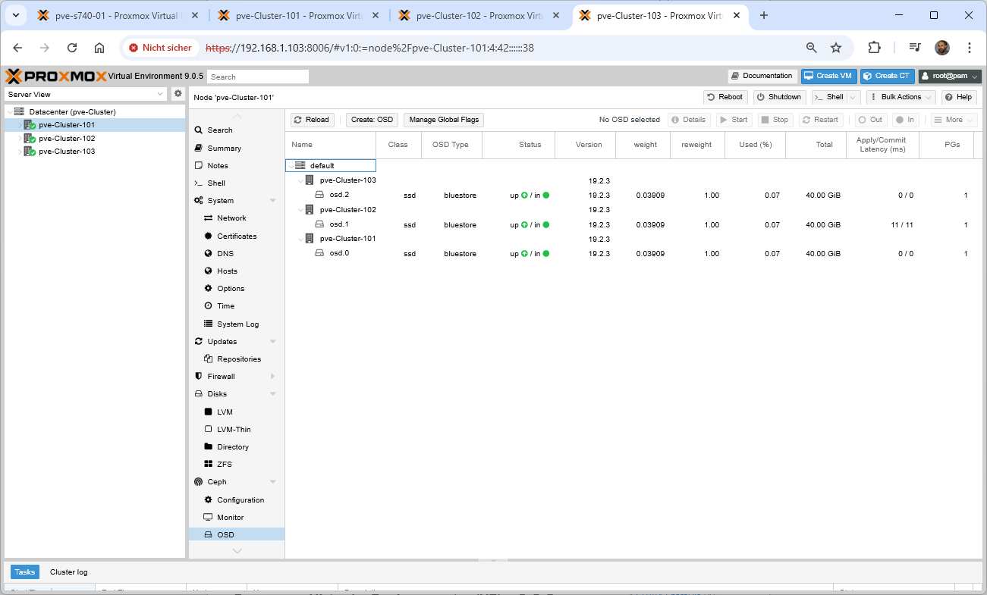Switch to the pve-Cluster-102 browser tab
This screenshot has width=987, height=595.
478,15
